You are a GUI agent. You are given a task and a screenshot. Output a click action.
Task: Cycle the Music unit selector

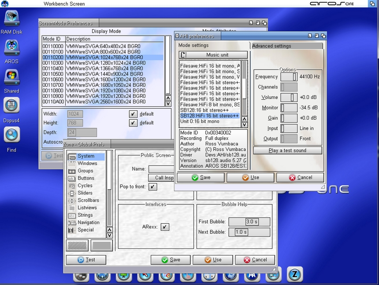coord(213,55)
